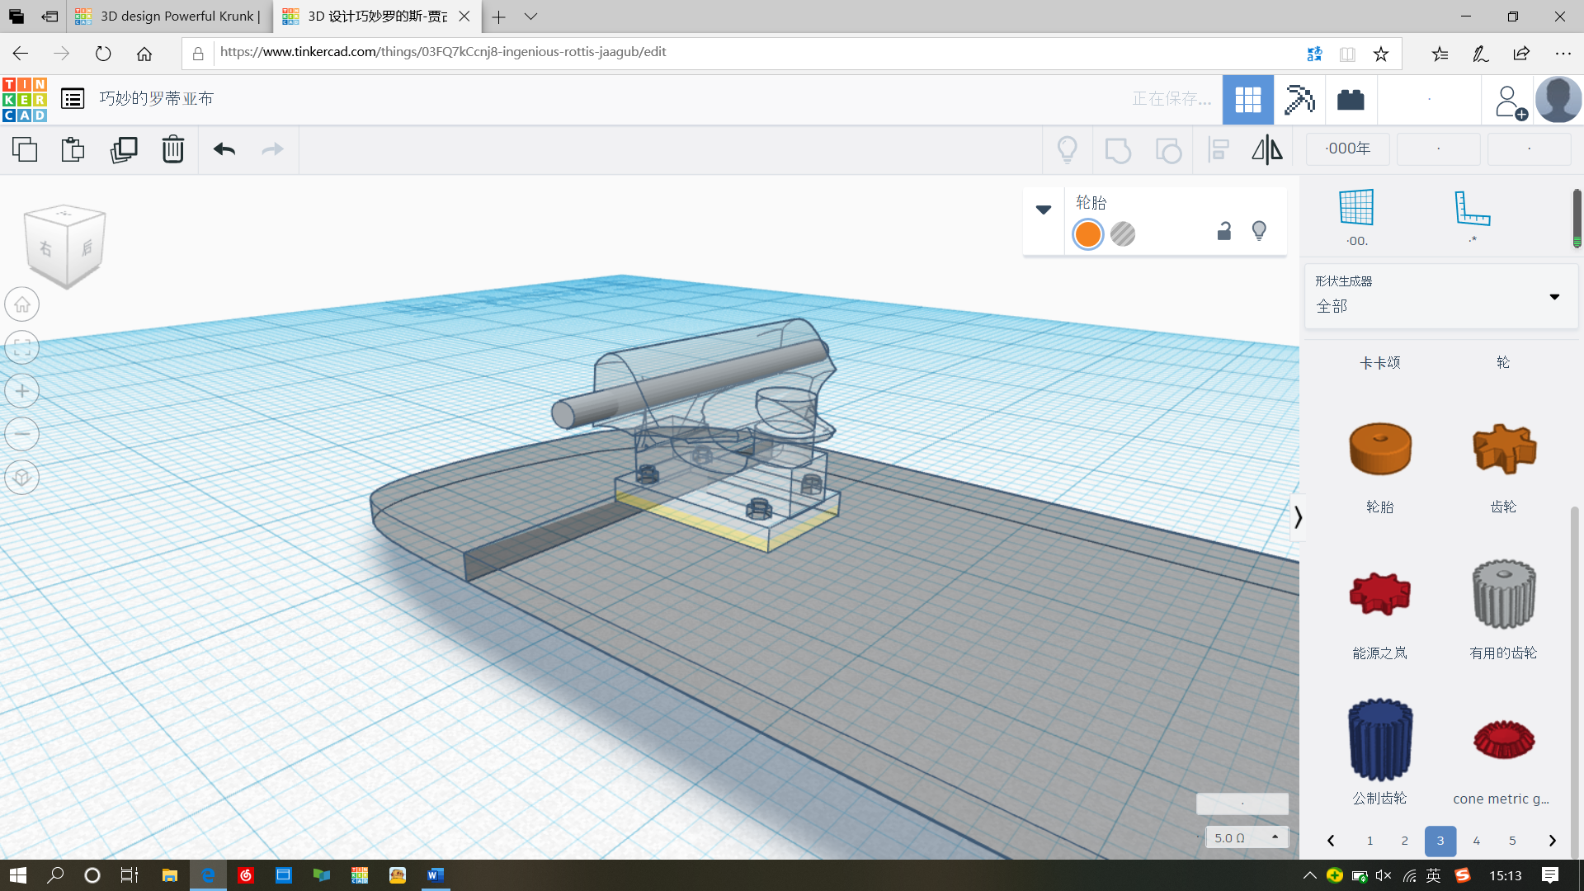This screenshot has width=1584, height=891.
Task: Paste from clipboard icon
Action: (x=73, y=149)
